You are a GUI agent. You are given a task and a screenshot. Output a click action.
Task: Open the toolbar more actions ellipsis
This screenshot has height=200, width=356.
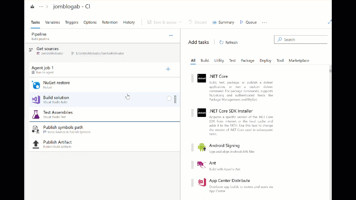click(x=264, y=22)
